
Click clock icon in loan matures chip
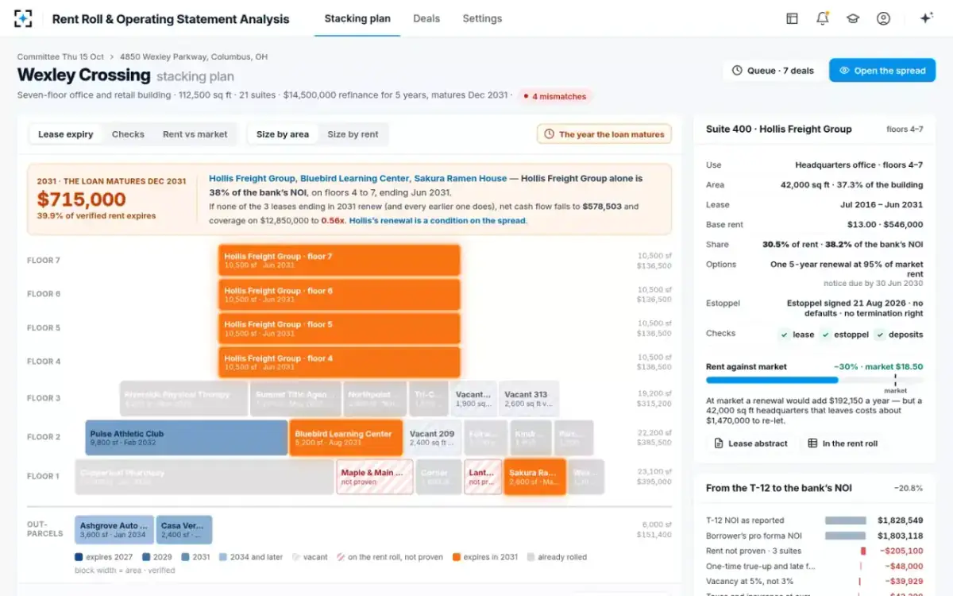tap(550, 134)
